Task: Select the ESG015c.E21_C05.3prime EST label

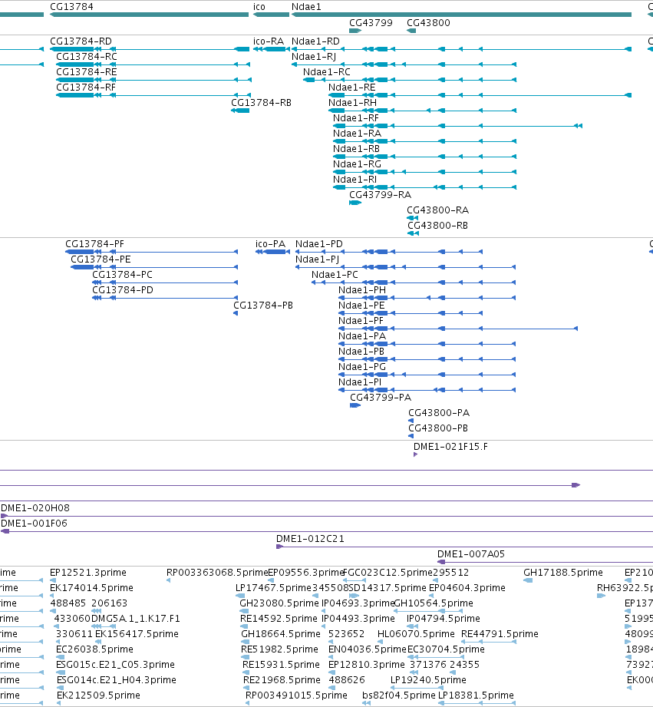Action: coord(116,664)
